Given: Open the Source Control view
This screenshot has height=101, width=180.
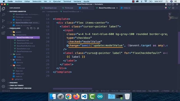Looking at the screenshot, I should click(3, 21).
